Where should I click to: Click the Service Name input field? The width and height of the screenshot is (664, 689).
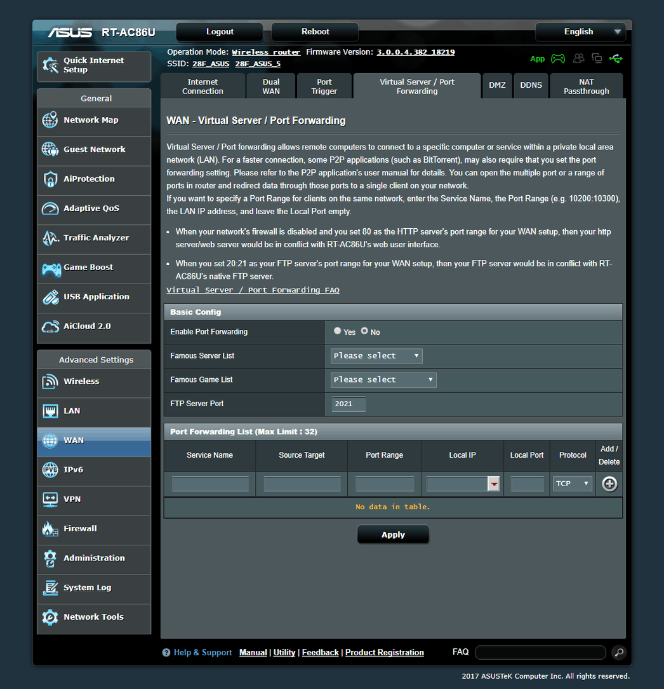click(210, 484)
